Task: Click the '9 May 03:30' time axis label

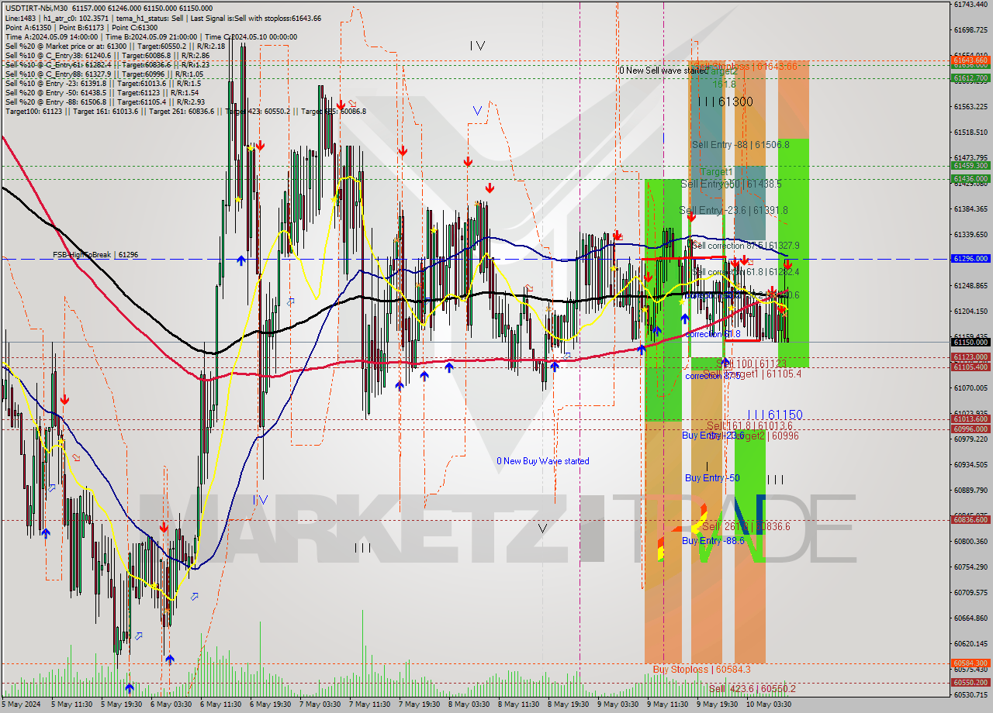Action: 618,704
